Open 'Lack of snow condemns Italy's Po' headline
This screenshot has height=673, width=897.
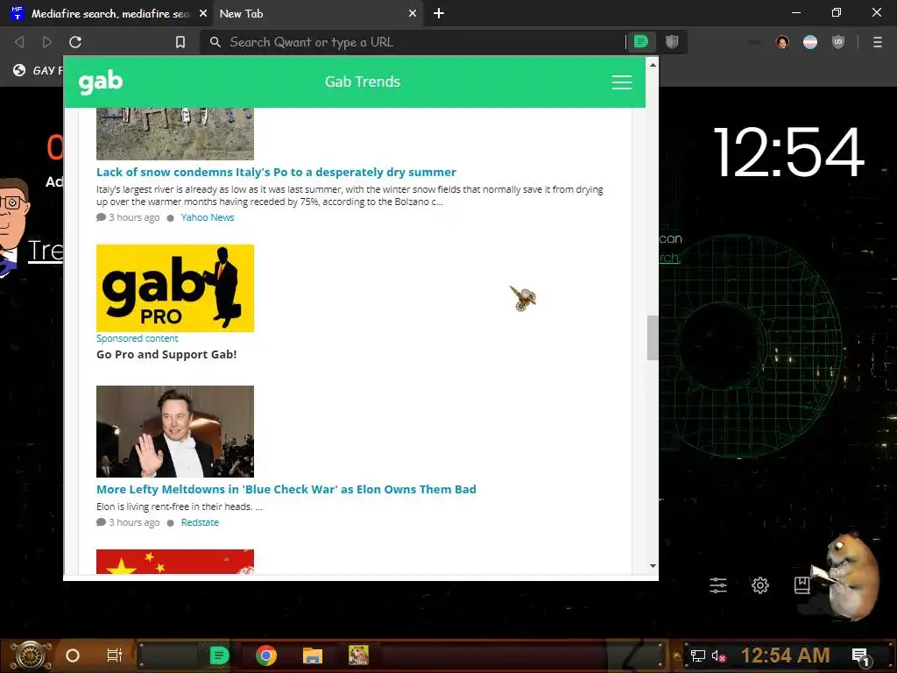pos(276,173)
